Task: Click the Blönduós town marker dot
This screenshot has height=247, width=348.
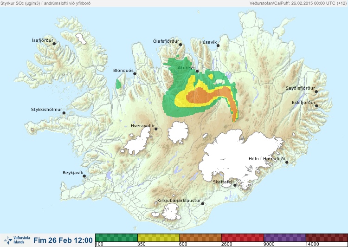Action: point(135,73)
